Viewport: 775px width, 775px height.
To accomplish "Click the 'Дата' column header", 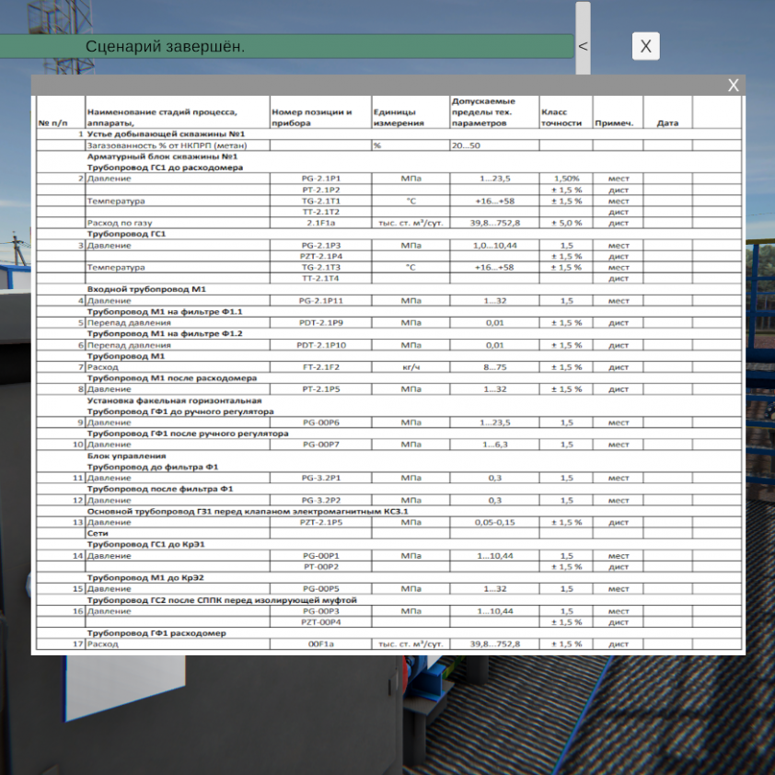I will pyautogui.click(x=667, y=123).
